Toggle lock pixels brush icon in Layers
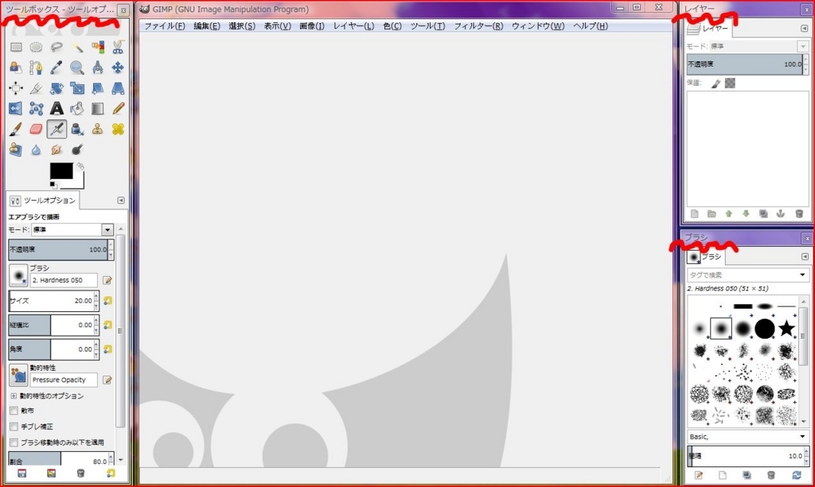 (x=716, y=84)
